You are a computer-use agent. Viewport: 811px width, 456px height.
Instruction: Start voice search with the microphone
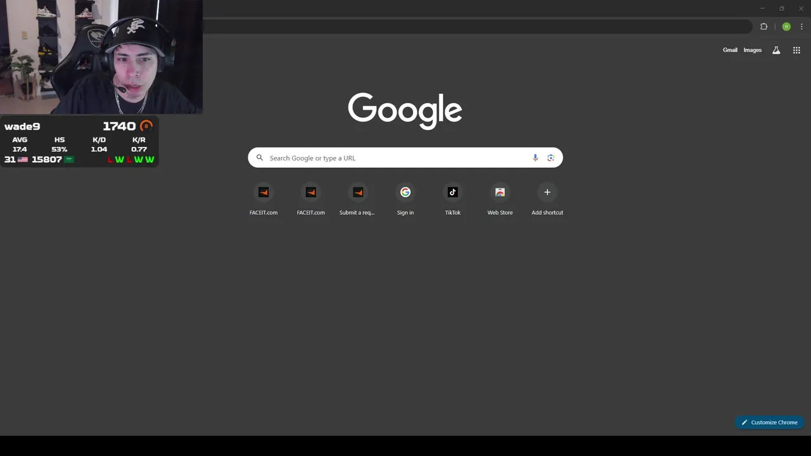click(x=535, y=158)
